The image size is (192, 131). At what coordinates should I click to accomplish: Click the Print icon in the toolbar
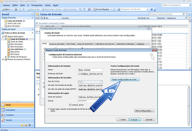click(x=16, y=9)
